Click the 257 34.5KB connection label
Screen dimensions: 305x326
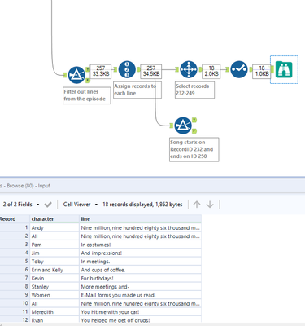click(151, 72)
